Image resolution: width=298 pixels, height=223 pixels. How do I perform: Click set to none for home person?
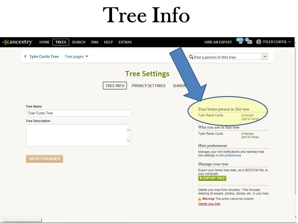[250, 119]
